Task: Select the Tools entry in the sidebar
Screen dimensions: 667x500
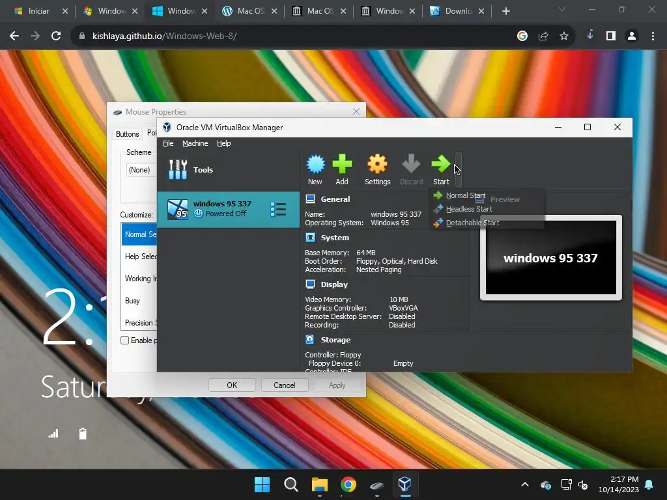Action: (229, 170)
